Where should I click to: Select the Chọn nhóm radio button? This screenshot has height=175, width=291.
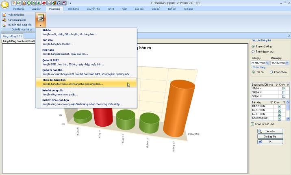271,72
